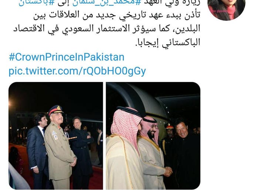Click the words ولي العهد in the top line
Image resolution: width=254 pixels, height=190 pixels.
(163, 3)
